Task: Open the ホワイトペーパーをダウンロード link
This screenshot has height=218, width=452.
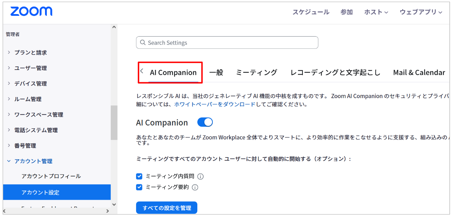Action: 215,104
